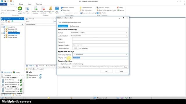Click Export from database icon
186x104 pixels.
pos(43,8)
